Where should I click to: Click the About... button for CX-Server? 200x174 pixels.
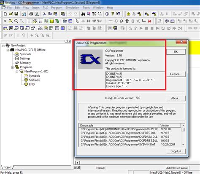(x=176, y=98)
